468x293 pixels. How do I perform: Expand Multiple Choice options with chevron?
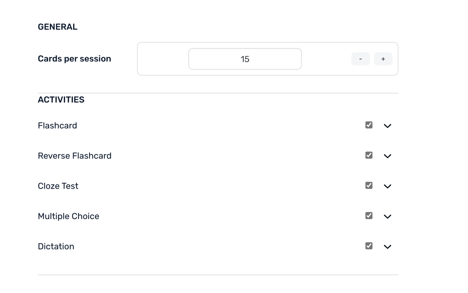[x=387, y=217]
